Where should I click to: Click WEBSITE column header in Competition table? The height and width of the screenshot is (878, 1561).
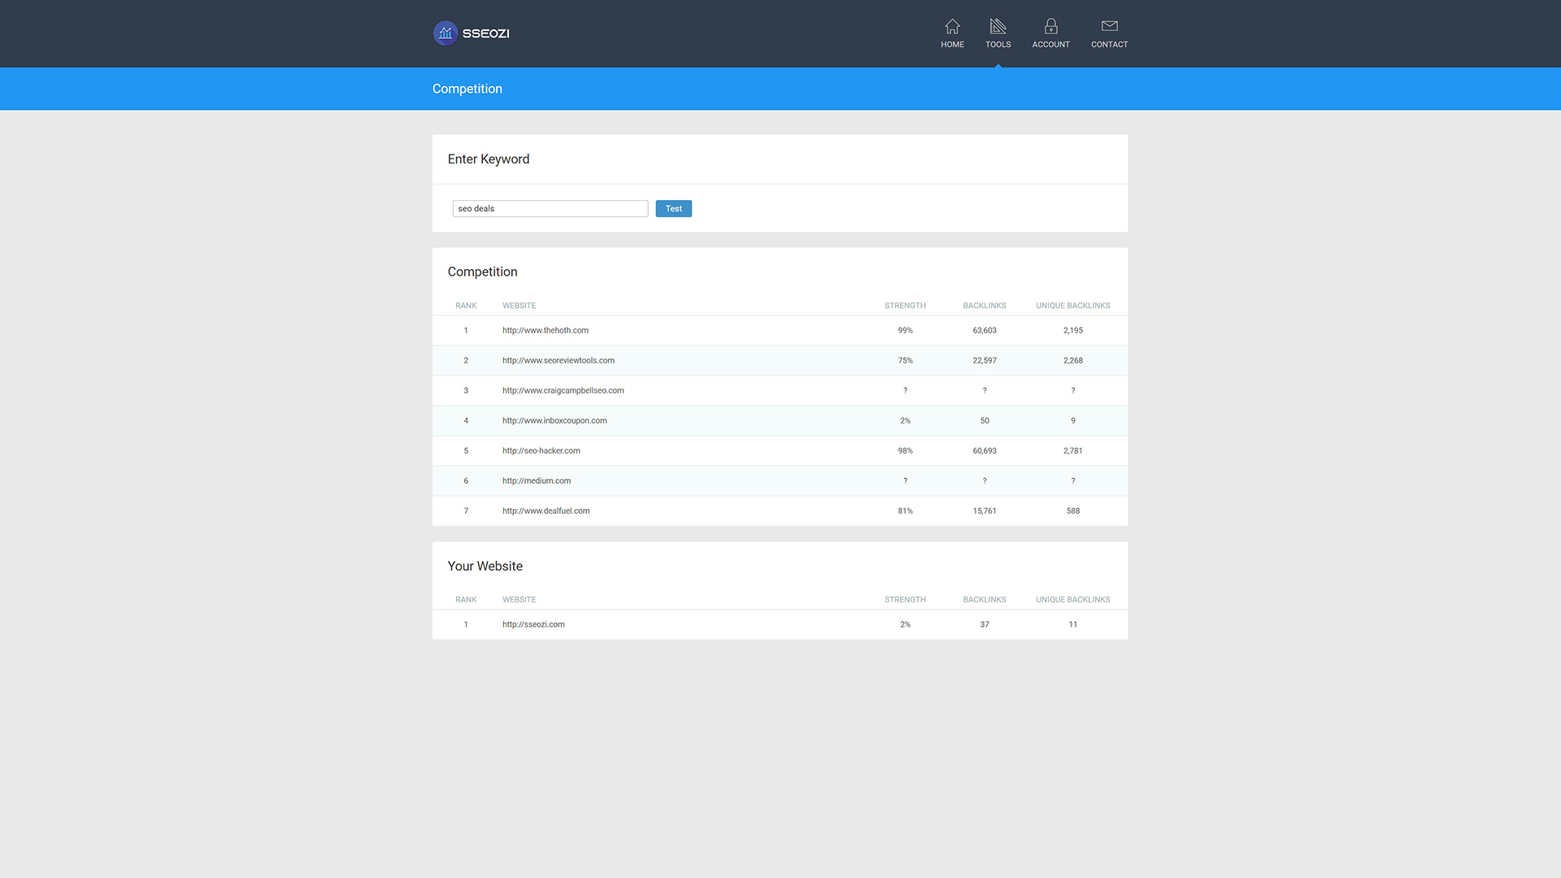coord(519,306)
